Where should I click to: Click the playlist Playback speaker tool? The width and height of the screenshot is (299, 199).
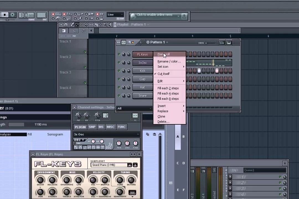click(110, 25)
